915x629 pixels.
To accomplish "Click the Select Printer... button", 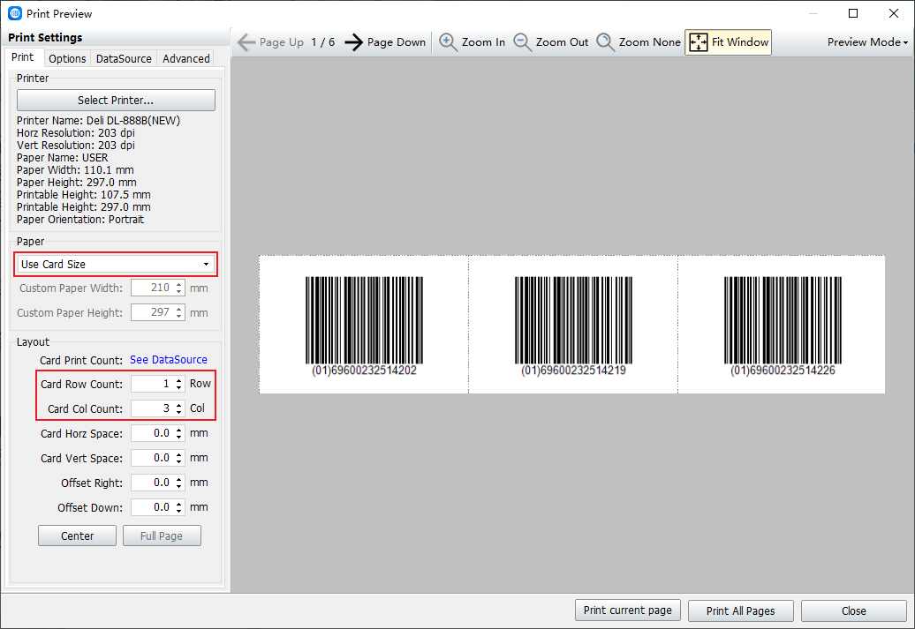I will (116, 101).
